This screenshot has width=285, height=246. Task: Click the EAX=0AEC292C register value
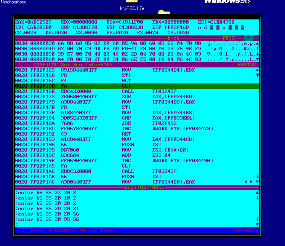pyautogui.click(x=33, y=22)
